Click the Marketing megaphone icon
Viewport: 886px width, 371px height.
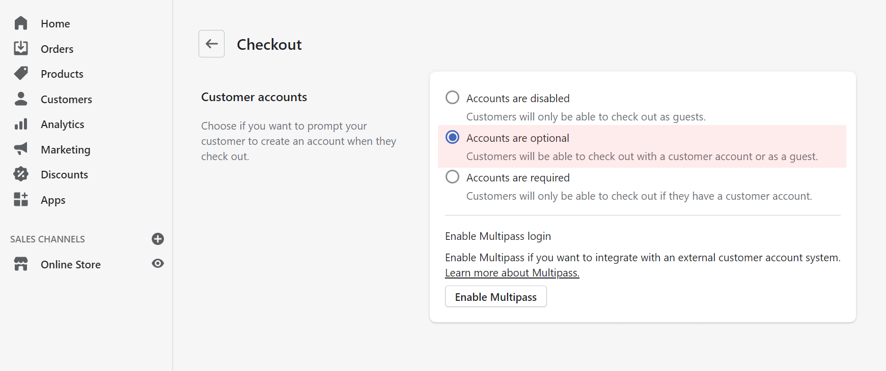tap(21, 149)
